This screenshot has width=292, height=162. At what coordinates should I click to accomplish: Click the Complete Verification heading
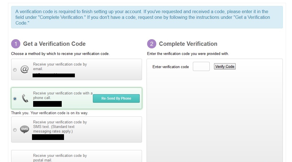coord(188,44)
